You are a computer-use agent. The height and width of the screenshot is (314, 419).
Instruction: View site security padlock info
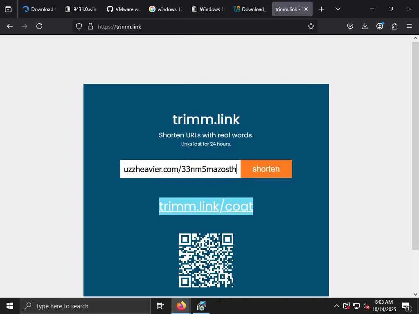(90, 26)
